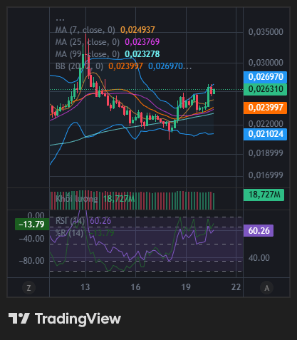The height and width of the screenshot is (340, 297).
Task: Click MA 7 value 0,024937
Action: [137, 30]
